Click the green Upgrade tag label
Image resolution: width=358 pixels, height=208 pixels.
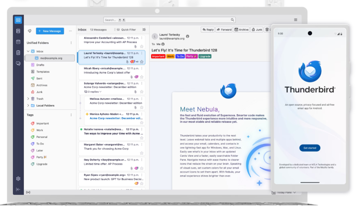(205, 56)
